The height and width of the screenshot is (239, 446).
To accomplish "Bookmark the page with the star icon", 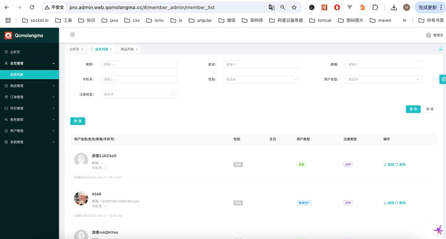I will (x=294, y=7).
